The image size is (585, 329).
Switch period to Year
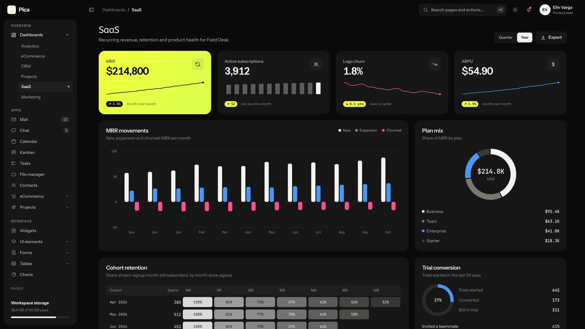[x=525, y=37]
